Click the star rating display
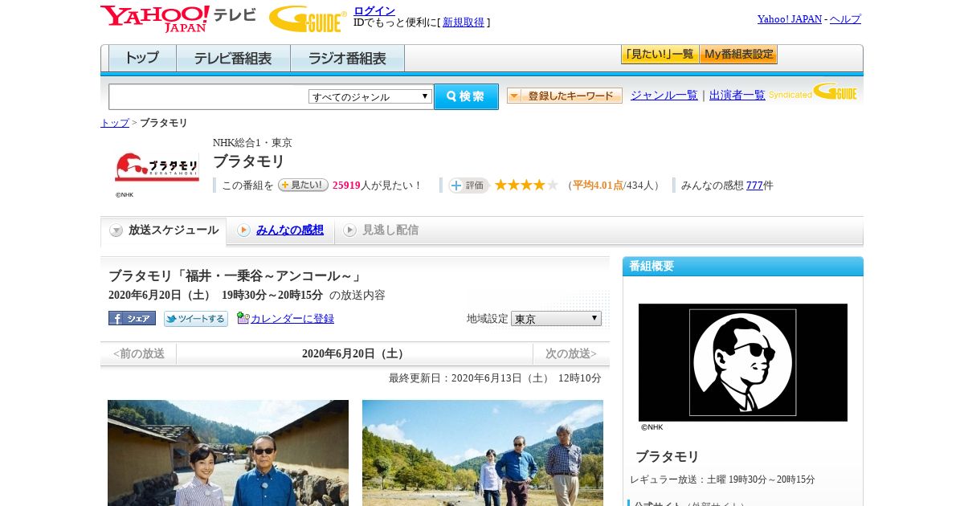Screen dimensions: 964x506 coord(526,185)
